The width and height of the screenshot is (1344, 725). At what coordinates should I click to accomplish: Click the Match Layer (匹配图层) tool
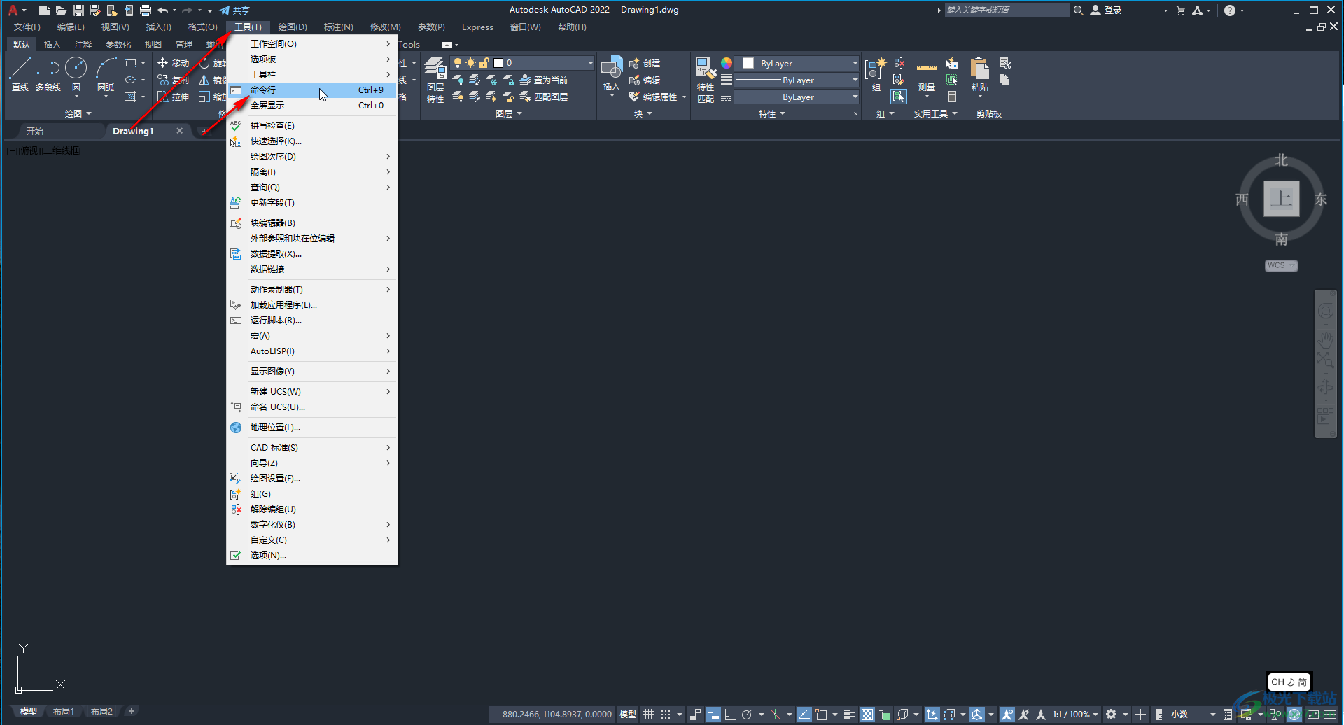[x=543, y=97]
